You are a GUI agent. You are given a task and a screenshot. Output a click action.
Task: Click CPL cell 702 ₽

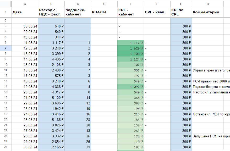point(131,65)
